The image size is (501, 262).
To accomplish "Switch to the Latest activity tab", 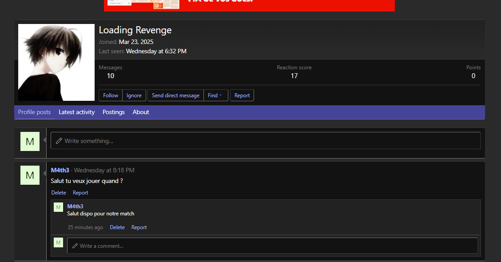I will click(x=76, y=112).
